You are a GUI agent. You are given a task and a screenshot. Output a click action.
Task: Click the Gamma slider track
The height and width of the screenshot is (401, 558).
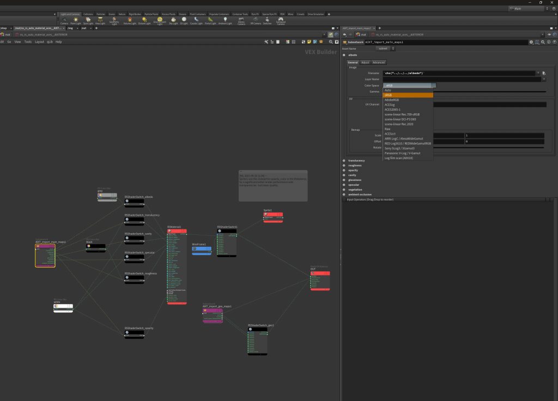[490, 92]
